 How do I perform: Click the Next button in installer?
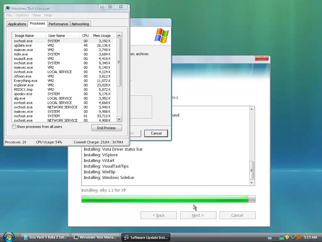(198, 215)
